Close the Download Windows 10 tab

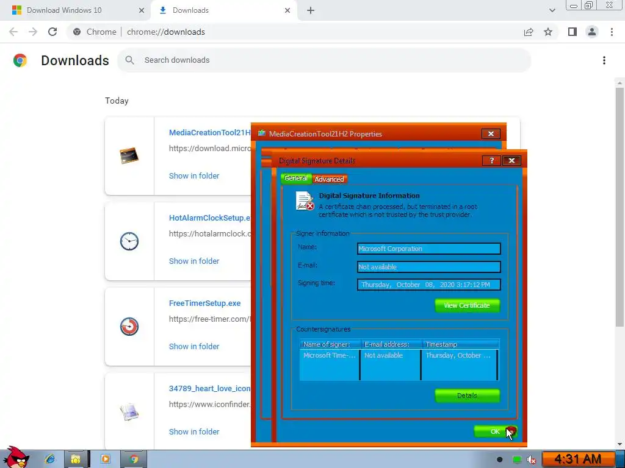coord(142,10)
